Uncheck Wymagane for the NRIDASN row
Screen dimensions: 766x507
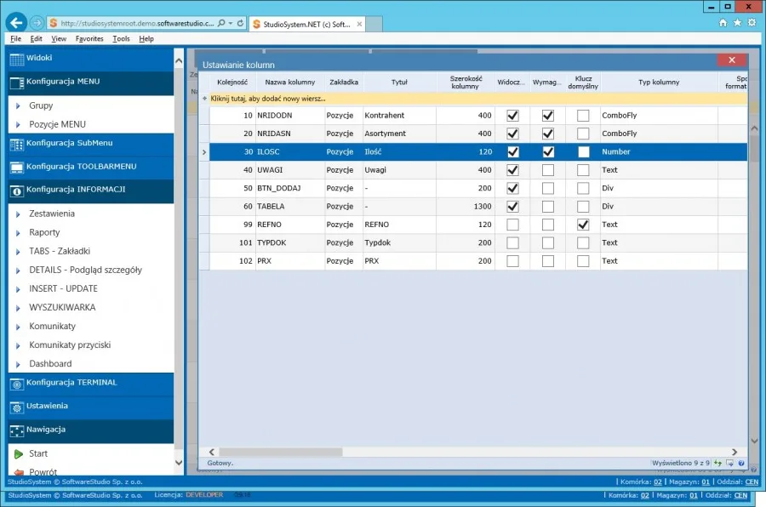tap(547, 134)
